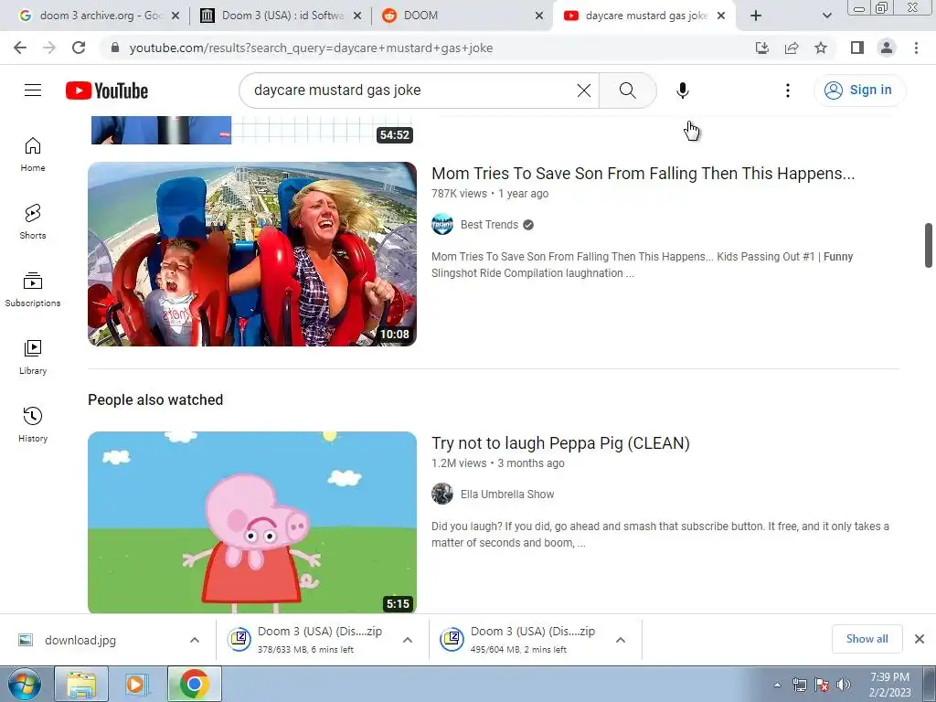
Task: Close the downloads bar
Action: click(920, 639)
